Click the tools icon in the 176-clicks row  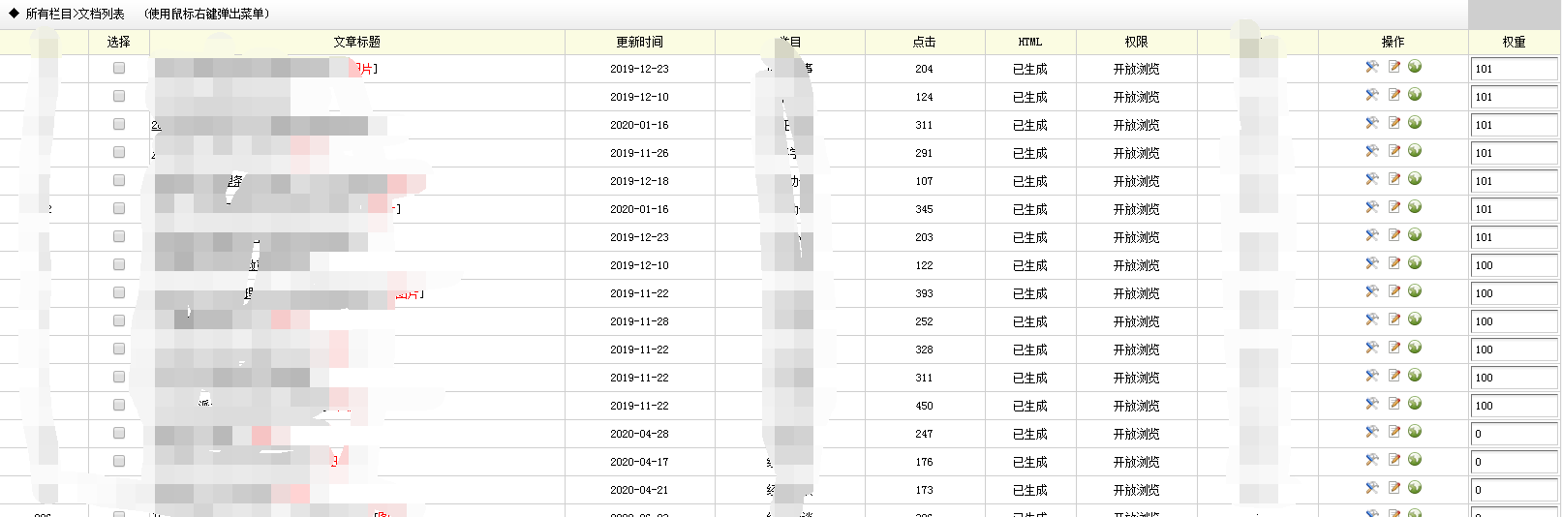(1372, 460)
